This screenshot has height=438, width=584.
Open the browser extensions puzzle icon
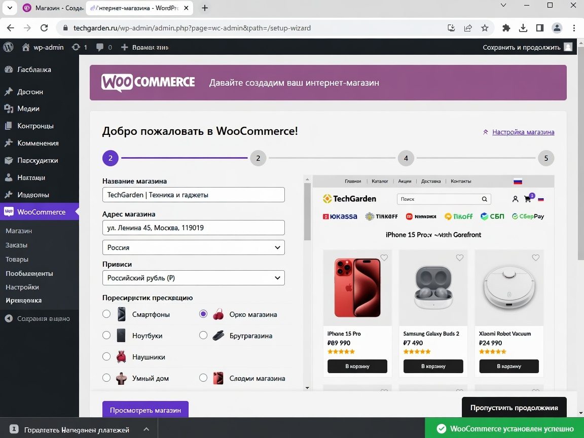point(506,28)
